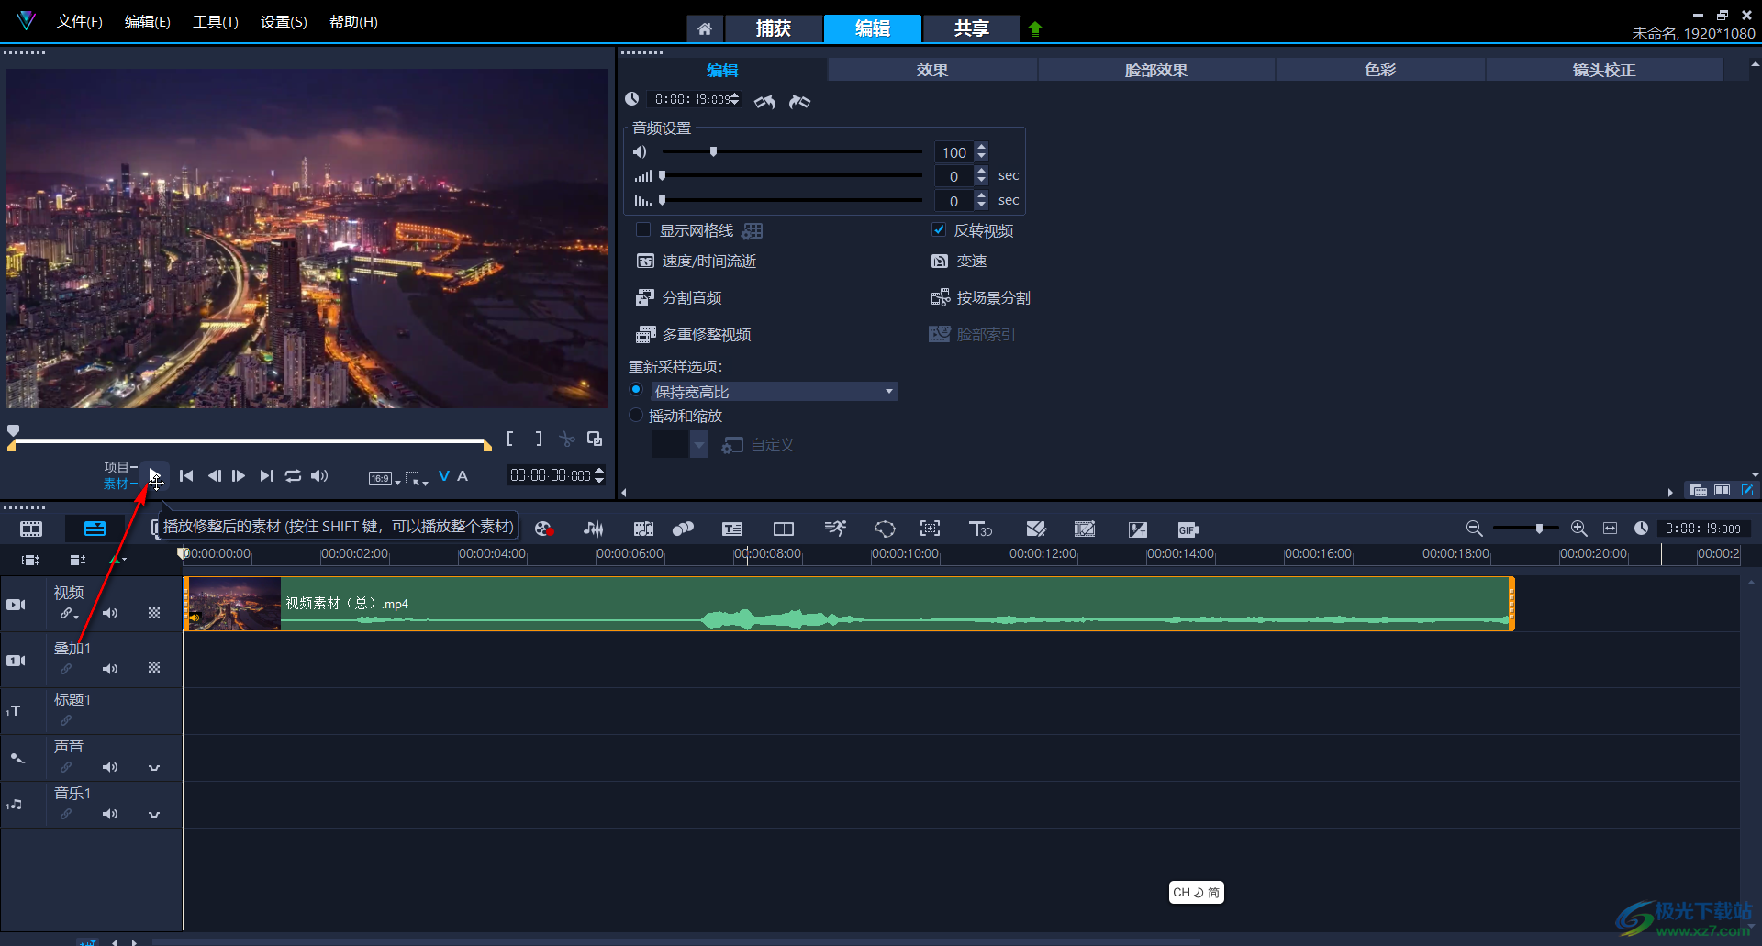Enable show grid lines checkbox

(643, 229)
